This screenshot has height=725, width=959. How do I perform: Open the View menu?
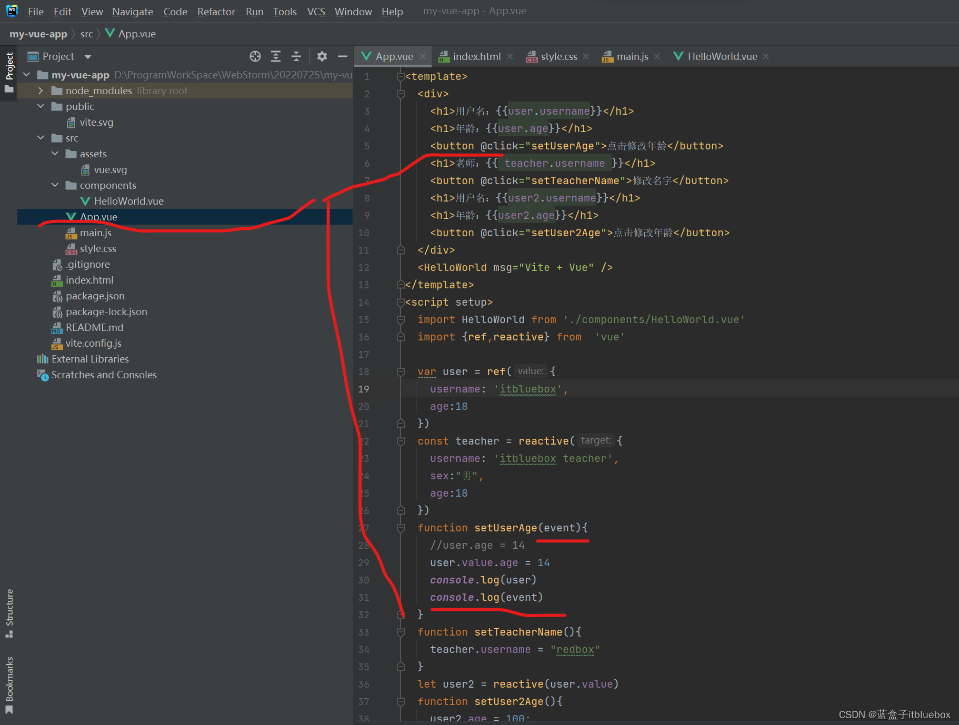[x=92, y=12]
